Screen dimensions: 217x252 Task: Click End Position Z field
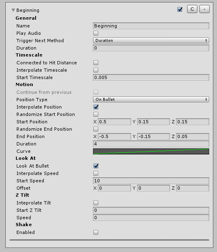click(192, 136)
